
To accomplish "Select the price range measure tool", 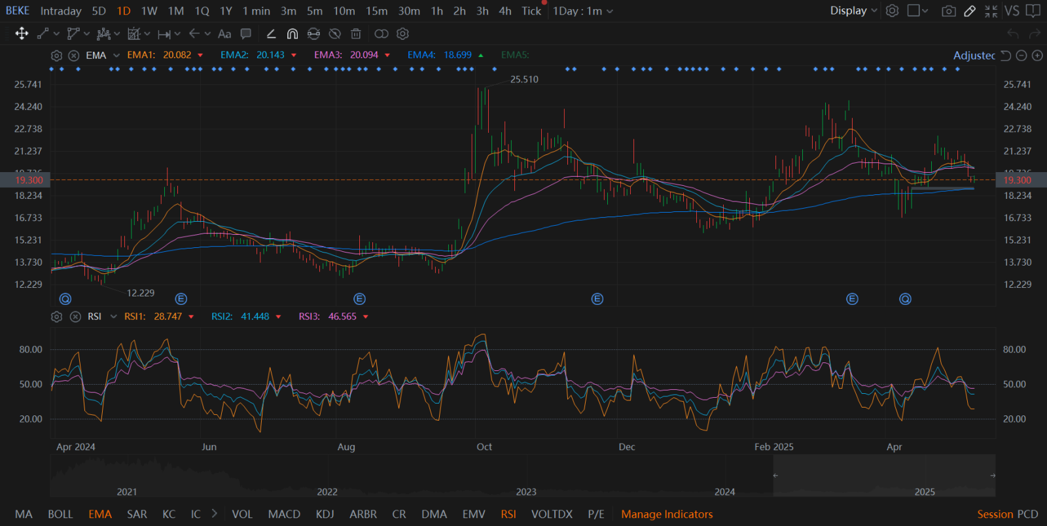I will point(164,33).
